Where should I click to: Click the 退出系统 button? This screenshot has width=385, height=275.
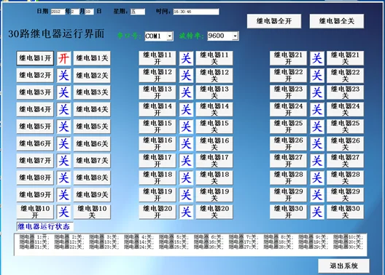click(343, 266)
